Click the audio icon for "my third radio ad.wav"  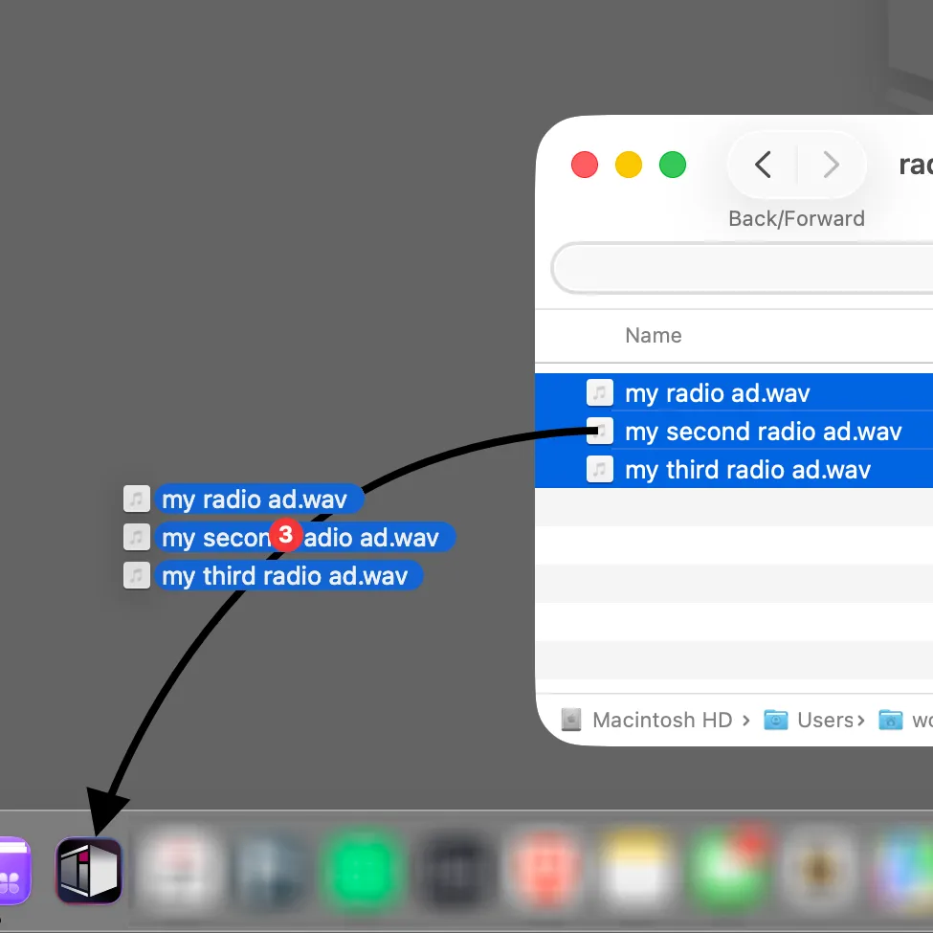click(x=600, y=469)
